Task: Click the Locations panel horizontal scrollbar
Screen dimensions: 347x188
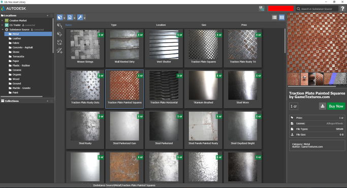Action: tap(21, 97)
